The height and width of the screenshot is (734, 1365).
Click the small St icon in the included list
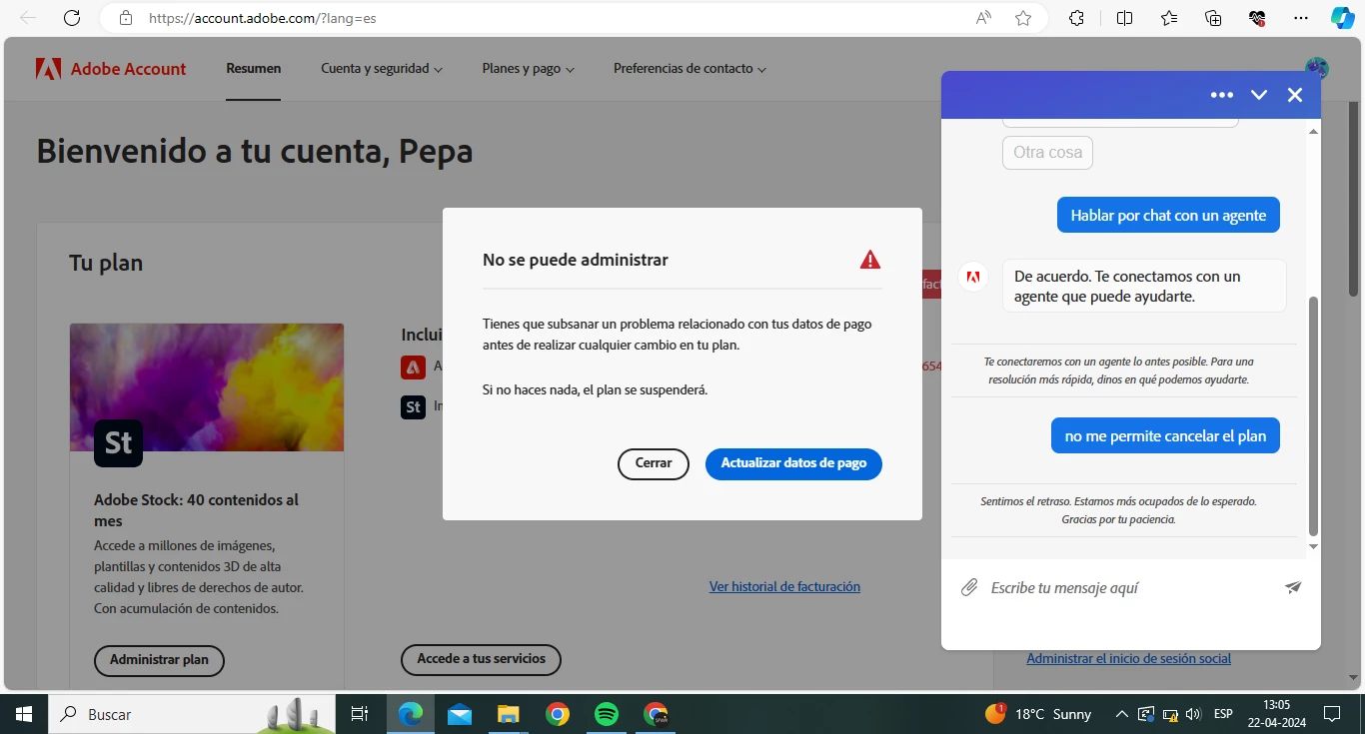click(x=413, y=406)
